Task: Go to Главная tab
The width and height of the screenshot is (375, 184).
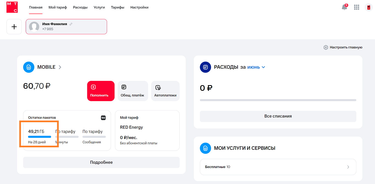Action: [x=36, y=7]
